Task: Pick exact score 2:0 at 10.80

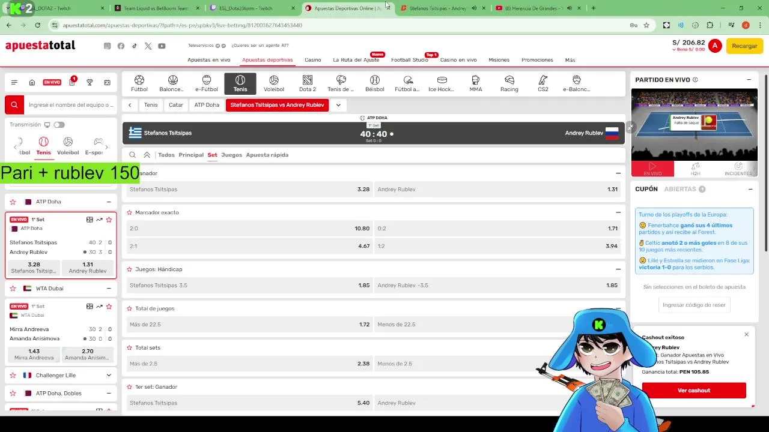Action: (x=249, y=229)
